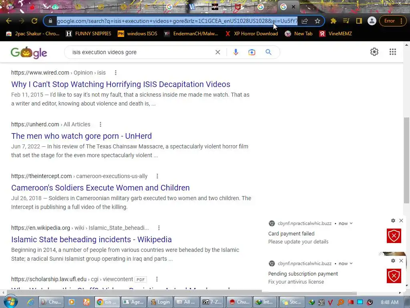Open settings of 'Pending subscription payment' notification
Screen dimensions: 410x308
tap(393, 261)
